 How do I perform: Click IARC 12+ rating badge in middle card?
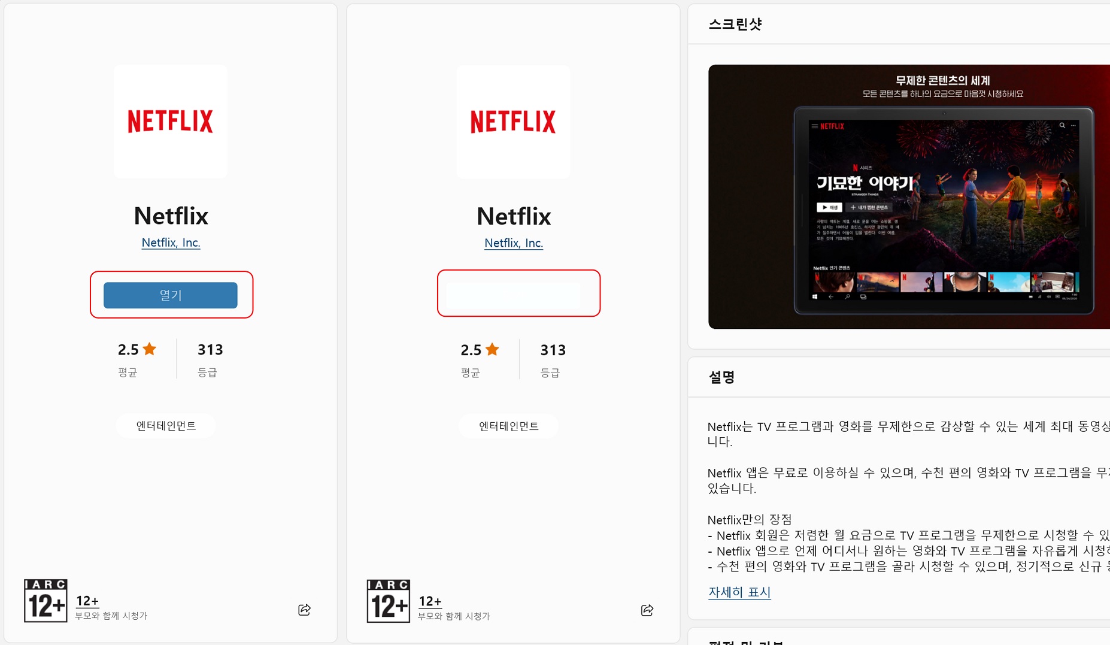coord(389,601)
